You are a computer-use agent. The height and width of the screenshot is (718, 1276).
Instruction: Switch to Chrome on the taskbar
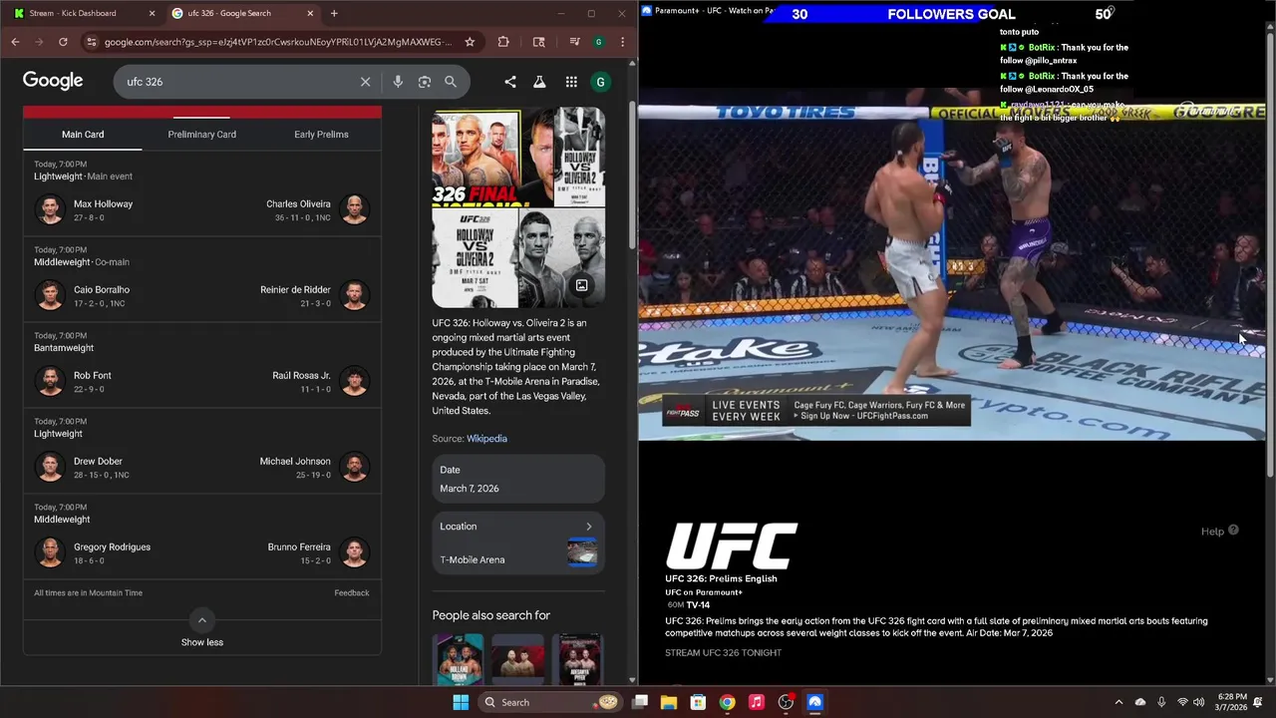pyautogui.click(x=727, y=702)
